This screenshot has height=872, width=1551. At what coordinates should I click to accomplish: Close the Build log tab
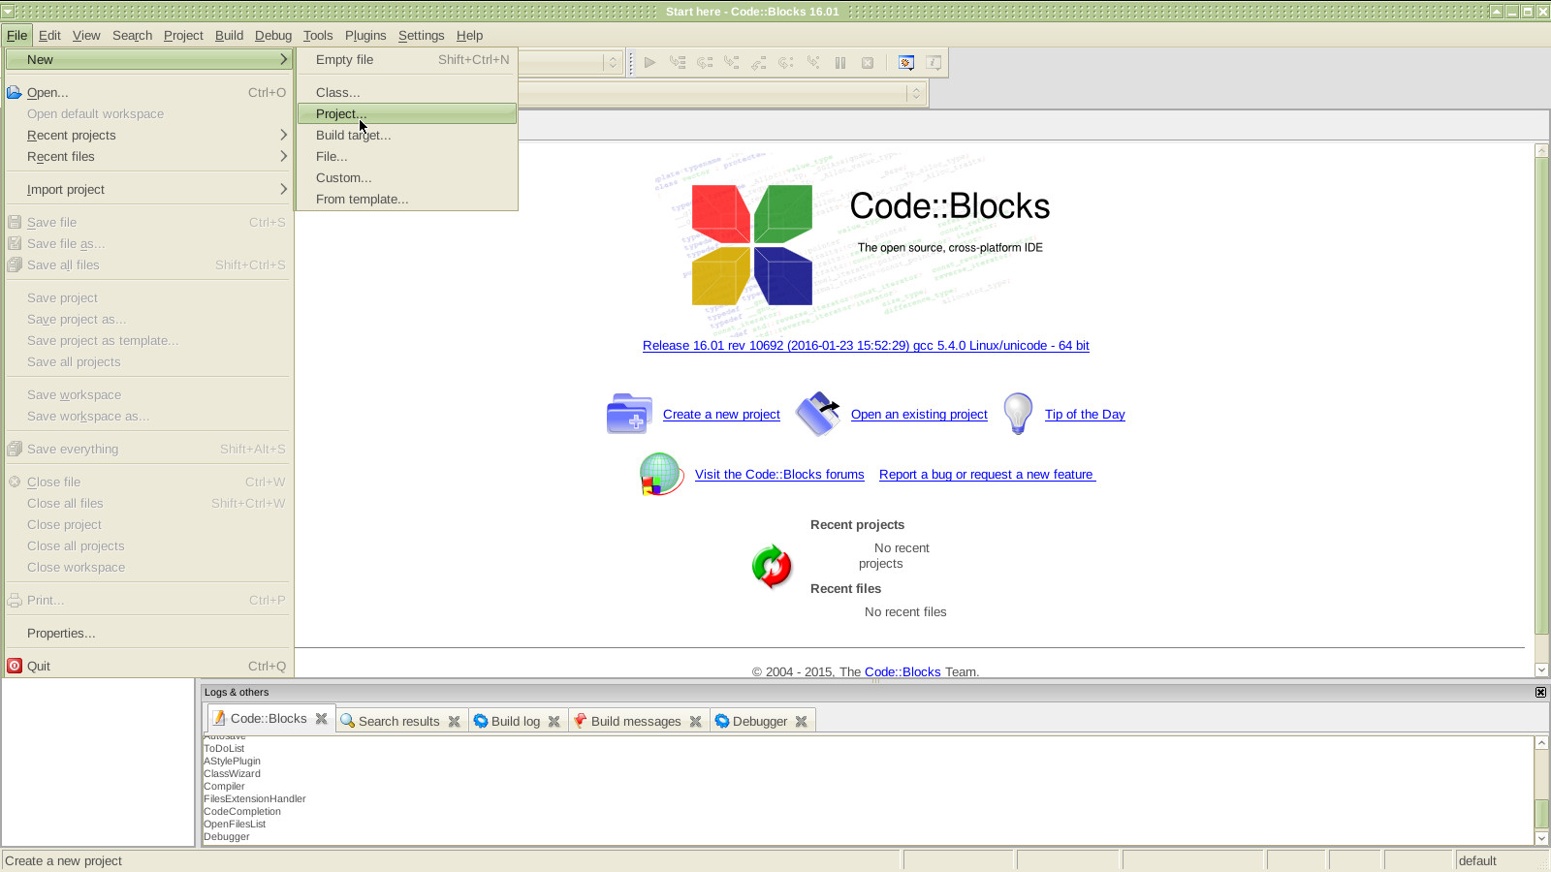point(554,721)
